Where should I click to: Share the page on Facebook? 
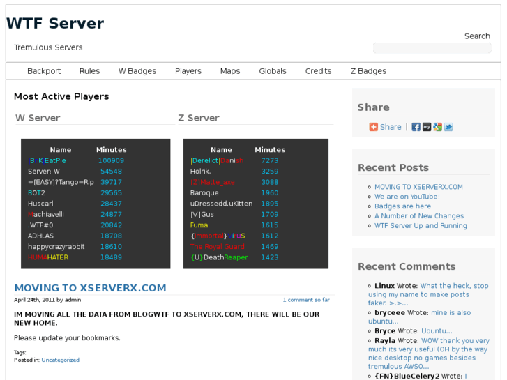(x=416, y=127)
